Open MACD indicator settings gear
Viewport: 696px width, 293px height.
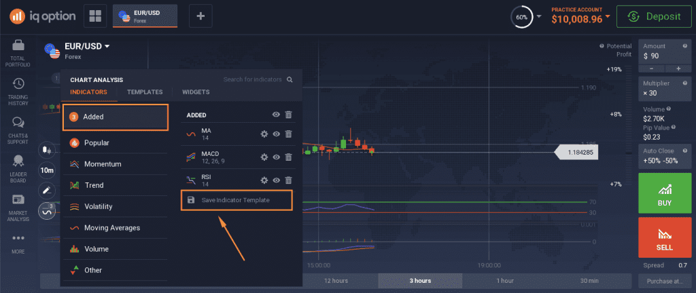pyautogui.click(x=264, y=157)
